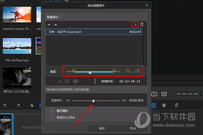
Task: Click the left yellow trim start marker
Action: pyautogui.click(x=74, y=70)
